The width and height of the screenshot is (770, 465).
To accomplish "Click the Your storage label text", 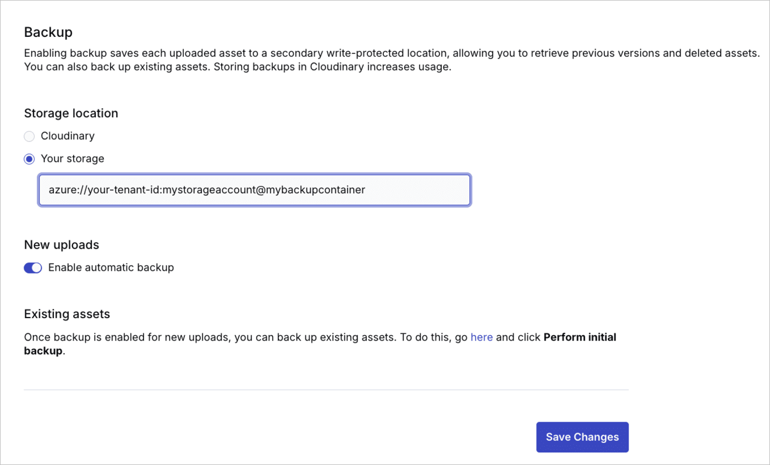I will [72, 158].
